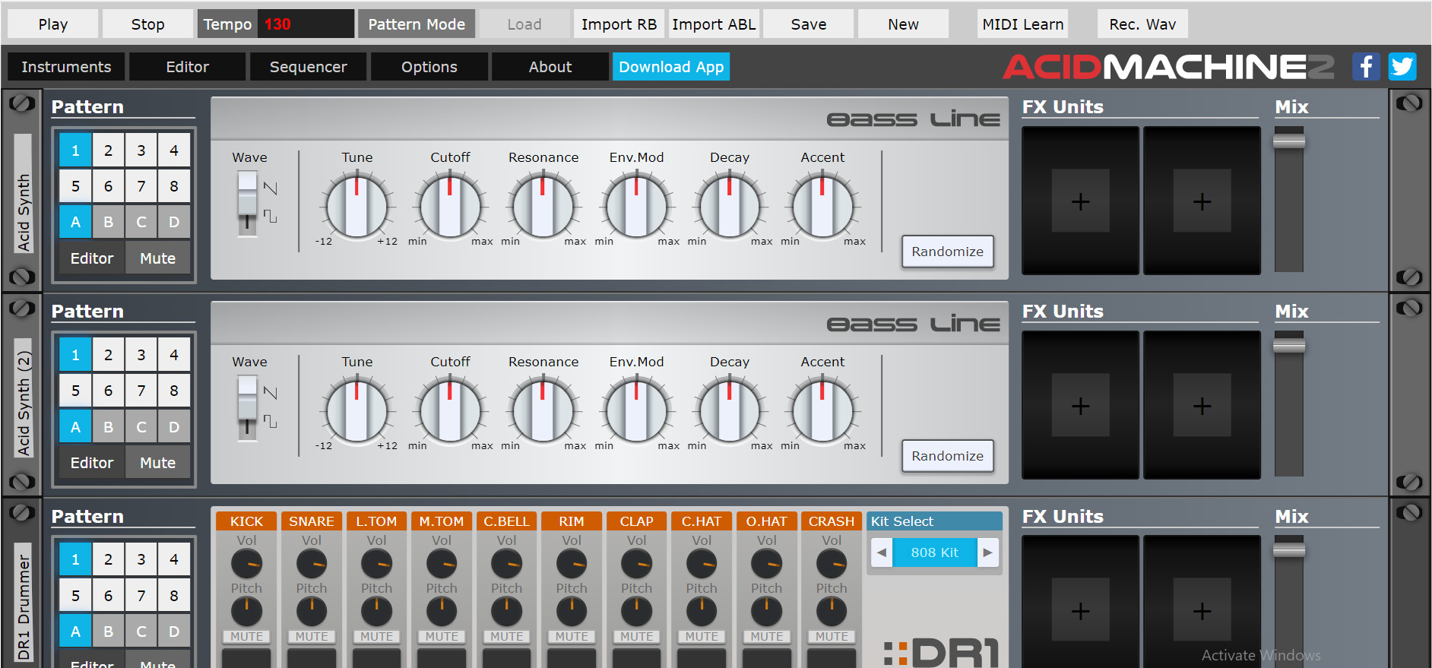Toggle MUTE on the CLAP channel

pos(637,637)
